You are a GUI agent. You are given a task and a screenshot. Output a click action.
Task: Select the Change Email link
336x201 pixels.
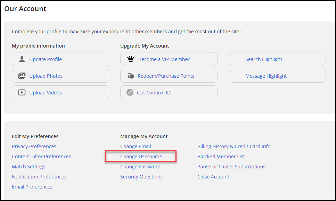coord(136,146)
